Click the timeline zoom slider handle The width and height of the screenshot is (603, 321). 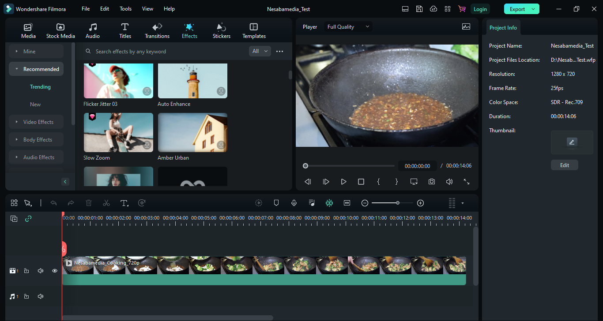(398, 203)
